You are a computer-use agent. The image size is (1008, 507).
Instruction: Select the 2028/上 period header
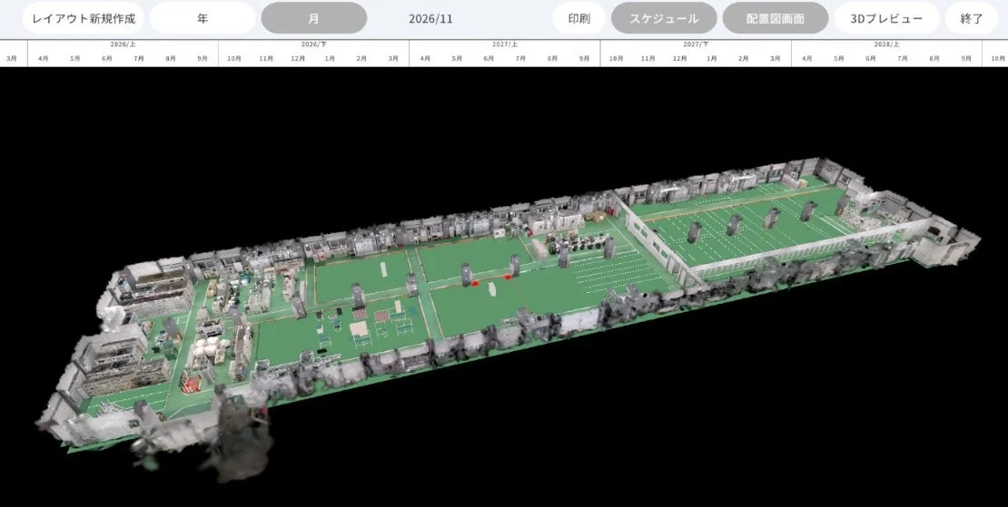tap(886, 44)
